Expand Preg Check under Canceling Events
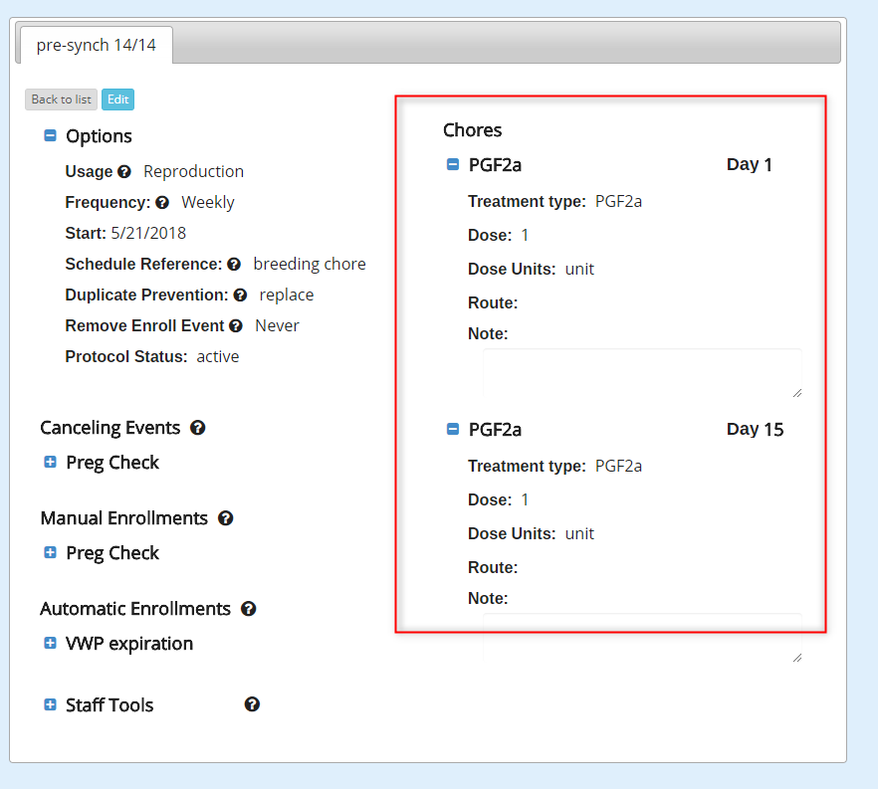This screenshot has width=878, height=789. click(50, 463)
